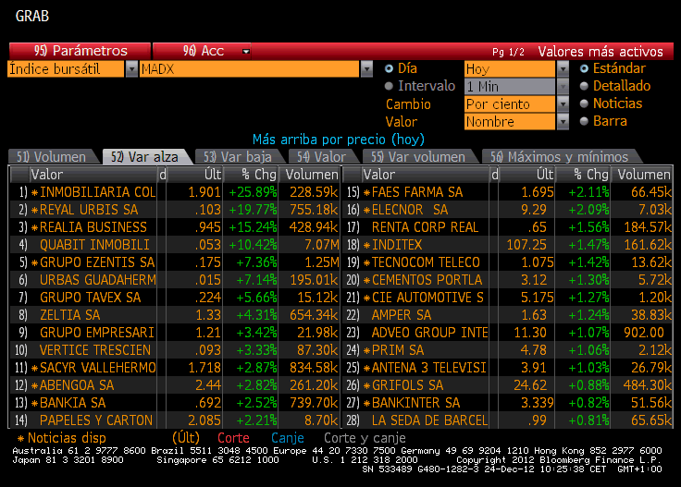This screenshot has height=487, width=681.
Task: Select the URBAS GUADAHERM row name
Action: [98, 280]
